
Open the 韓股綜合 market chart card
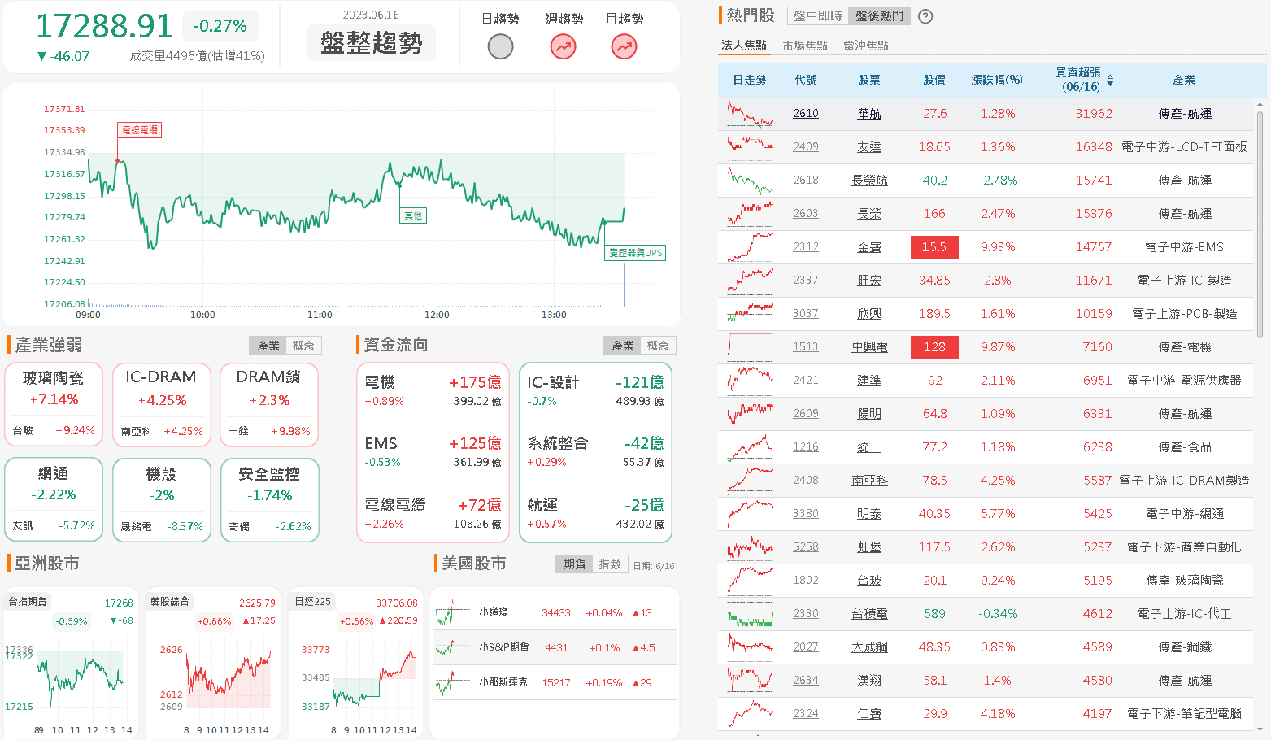[213, 663]
